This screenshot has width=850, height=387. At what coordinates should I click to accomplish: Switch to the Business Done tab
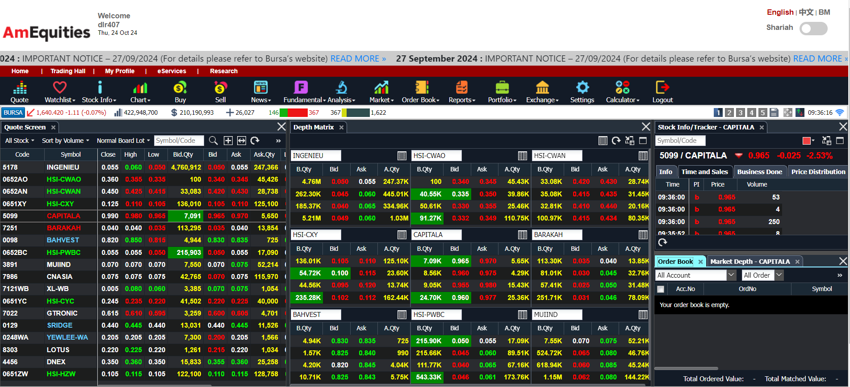point(759,172)
